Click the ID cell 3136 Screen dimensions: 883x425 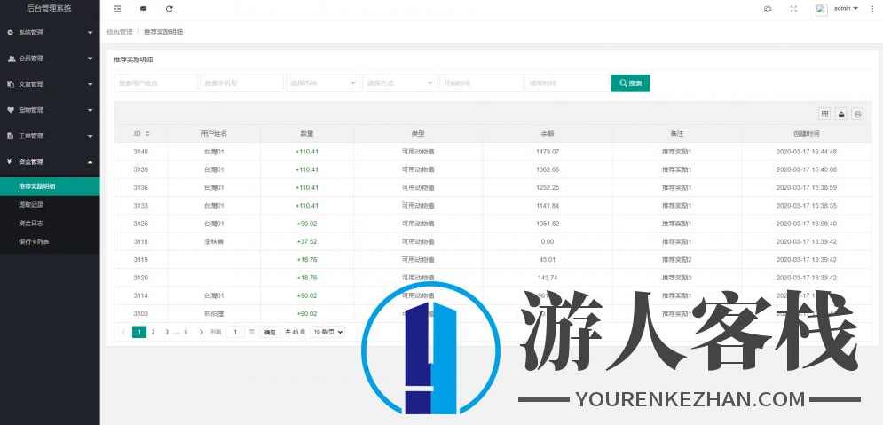(141, 187)
